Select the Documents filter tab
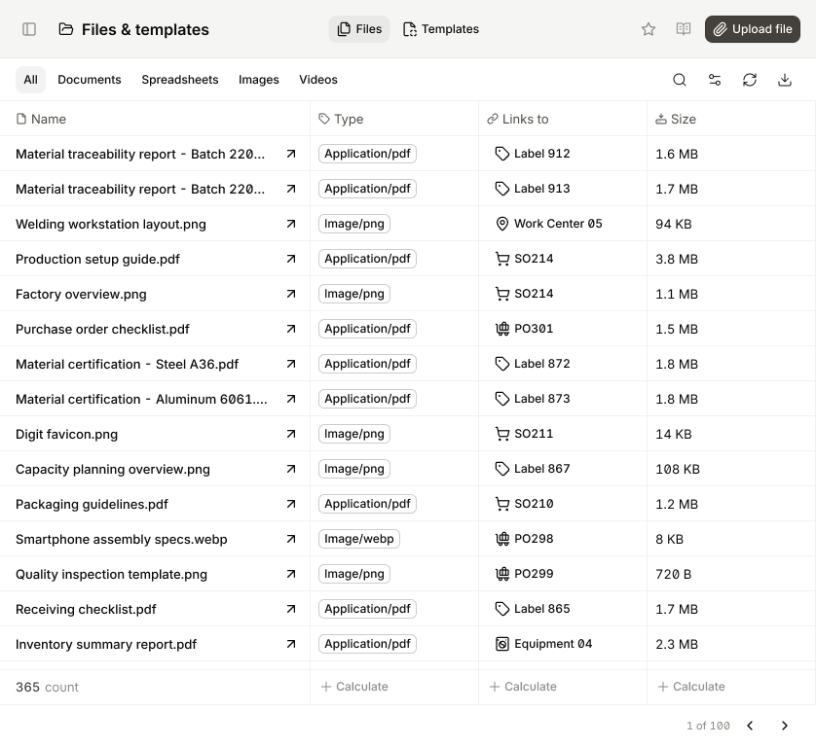The height and width of the screenshot is (747, 816). (90, 80)
